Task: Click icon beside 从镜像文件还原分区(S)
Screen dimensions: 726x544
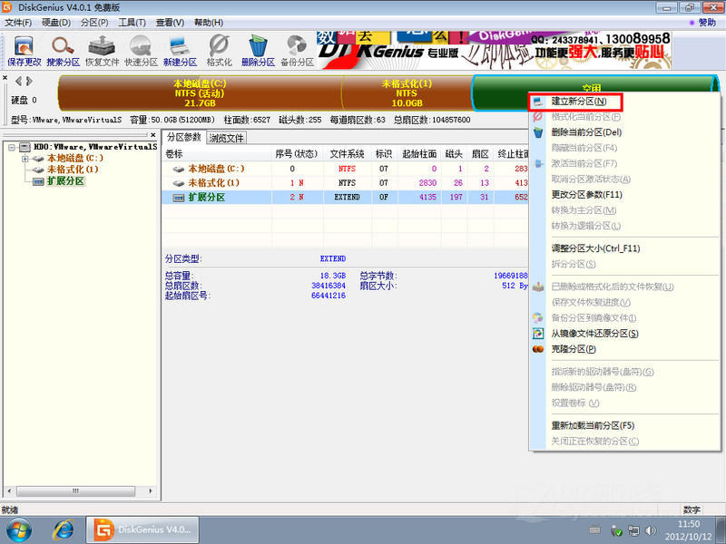Action: click(537, 333)
